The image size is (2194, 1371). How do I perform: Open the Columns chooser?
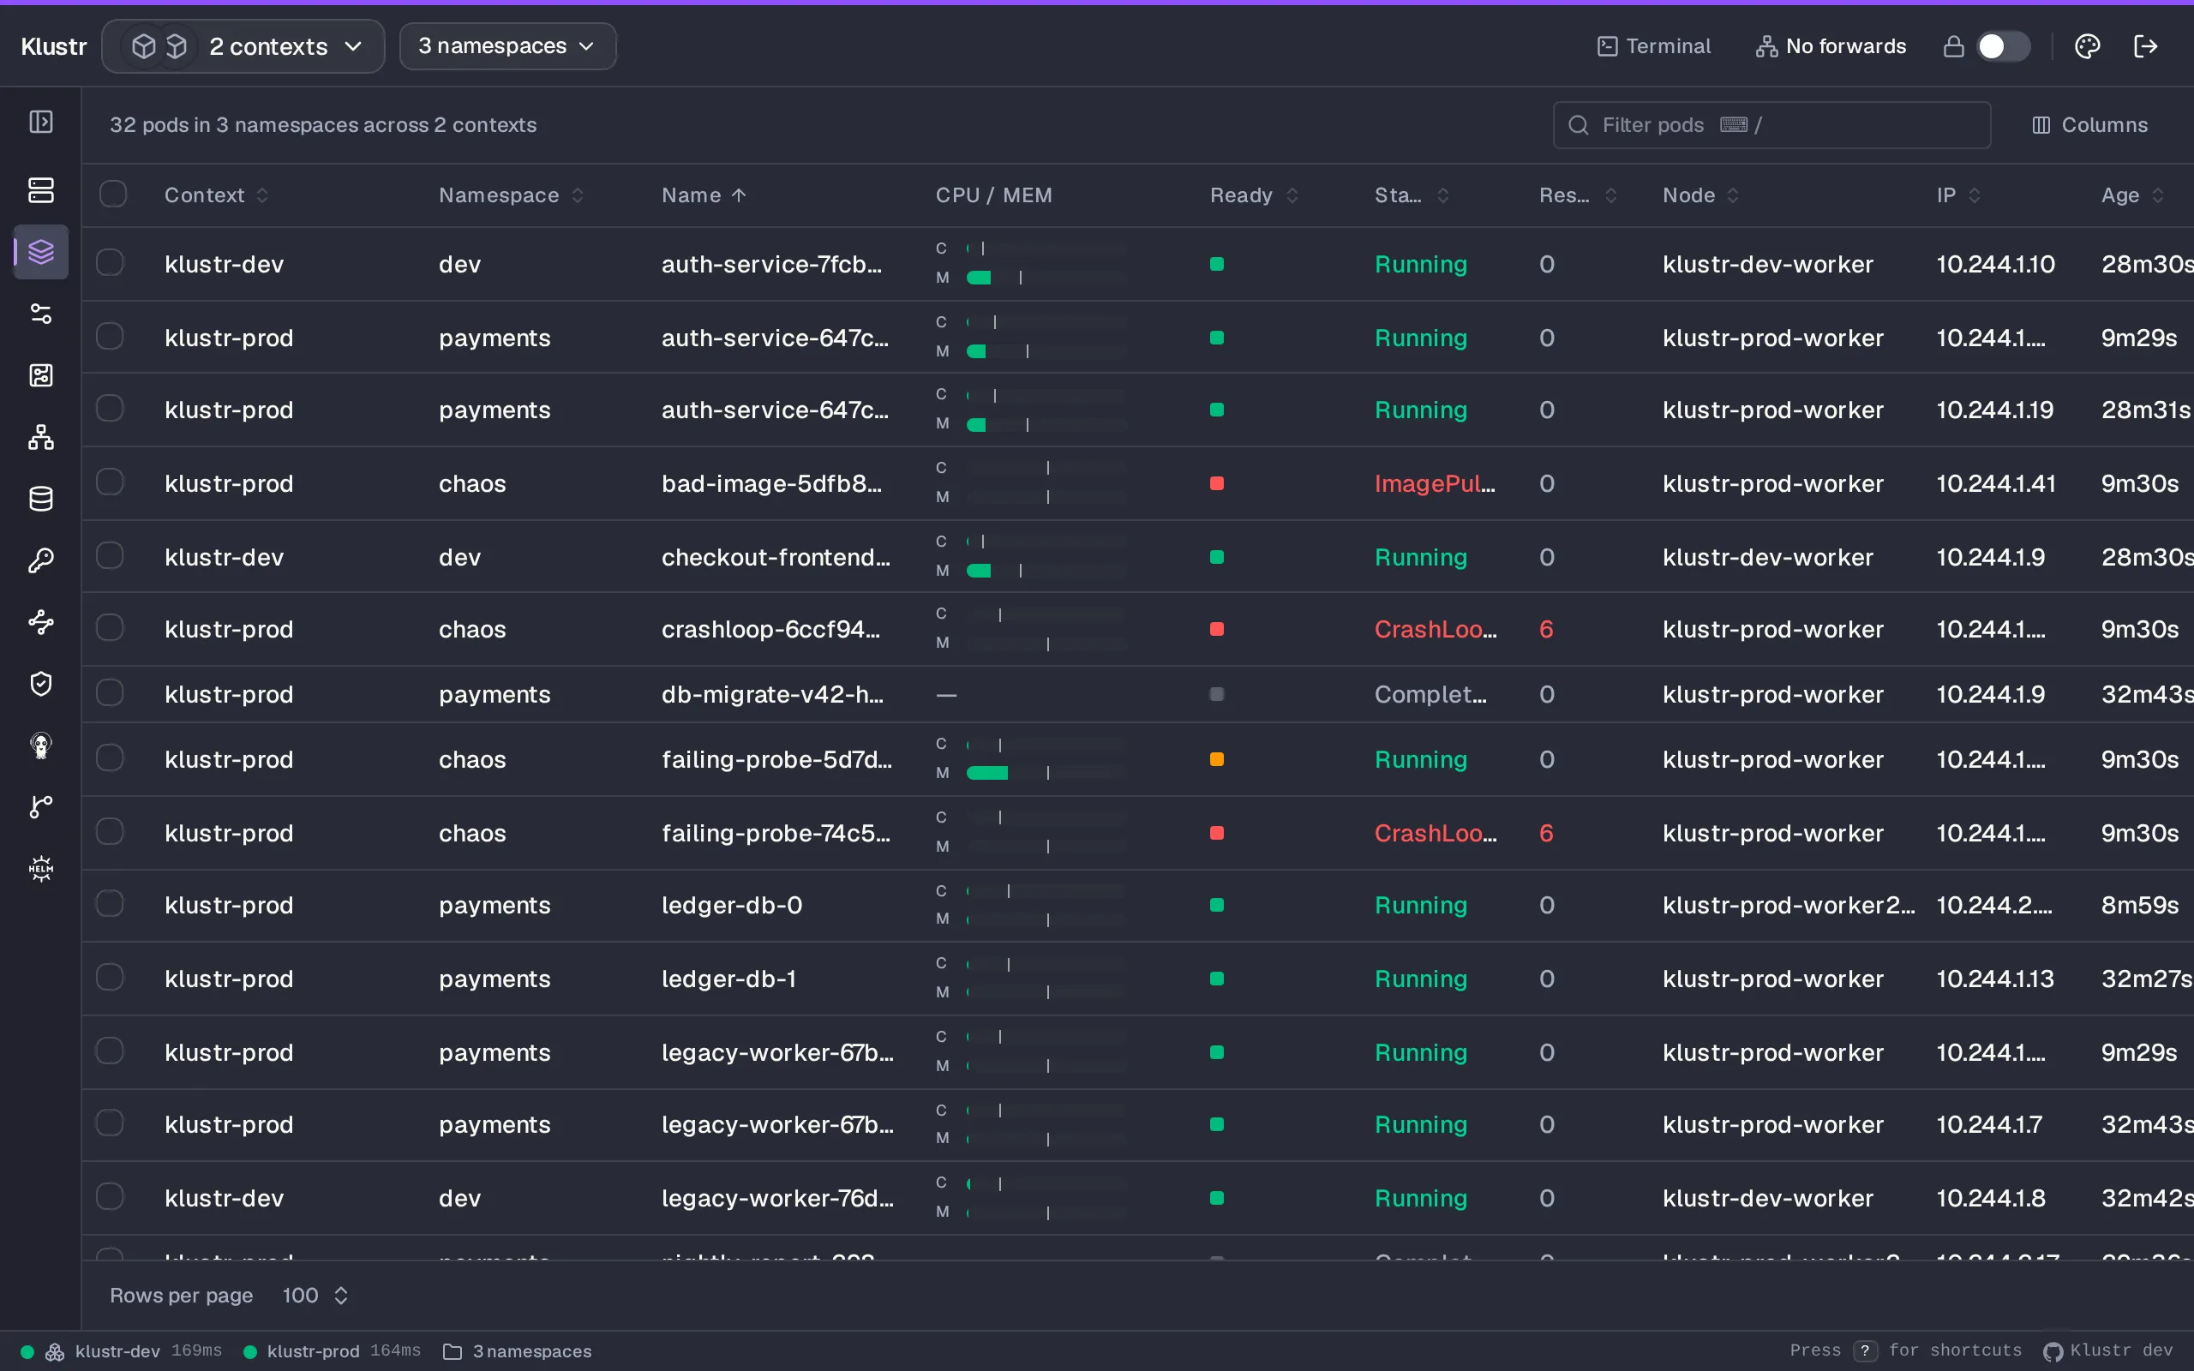[x=2089, y=125]
